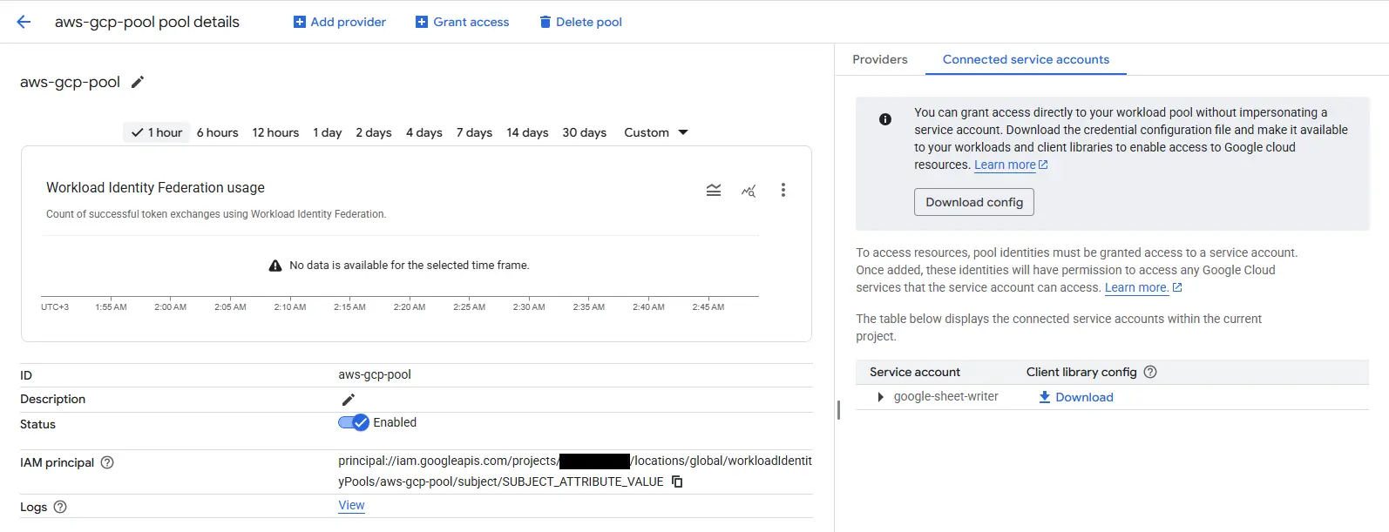Click the panel resize divider handle

(838, 409)
